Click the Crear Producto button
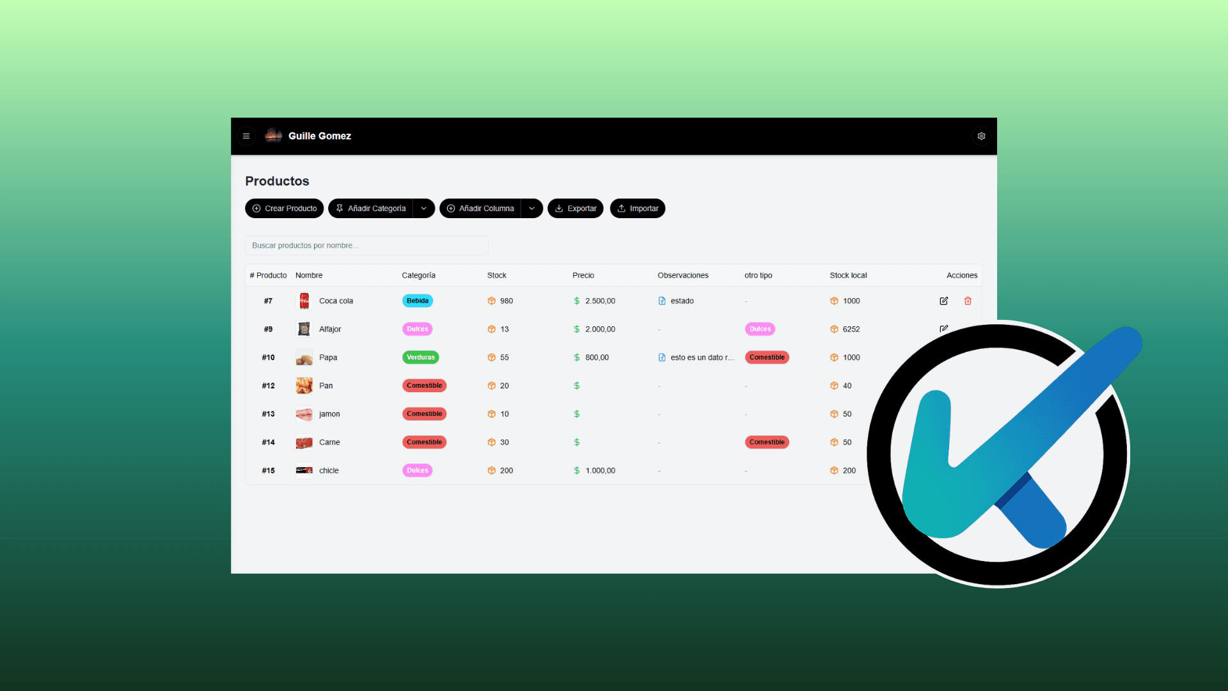Image resolution: width=1228 pixels, height=691 pixels. (284, 208)
